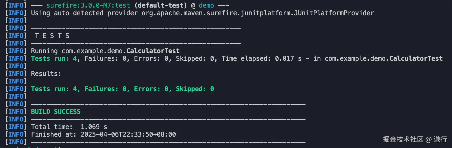Click the T E S T S header

(x=52, y=36)
